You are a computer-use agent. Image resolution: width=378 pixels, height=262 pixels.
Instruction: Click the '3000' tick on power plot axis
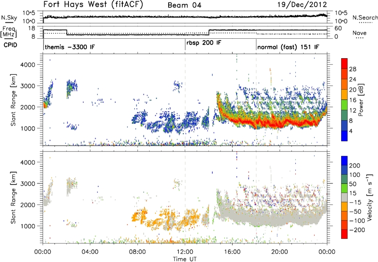(x=27, y=86)
